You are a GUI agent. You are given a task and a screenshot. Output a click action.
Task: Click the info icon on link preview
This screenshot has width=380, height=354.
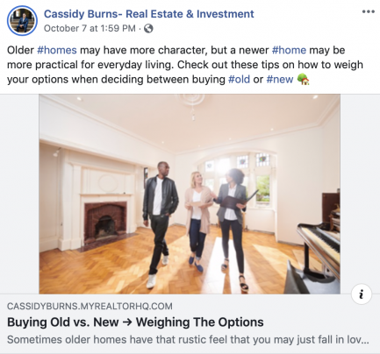click(x=362, y=294)
